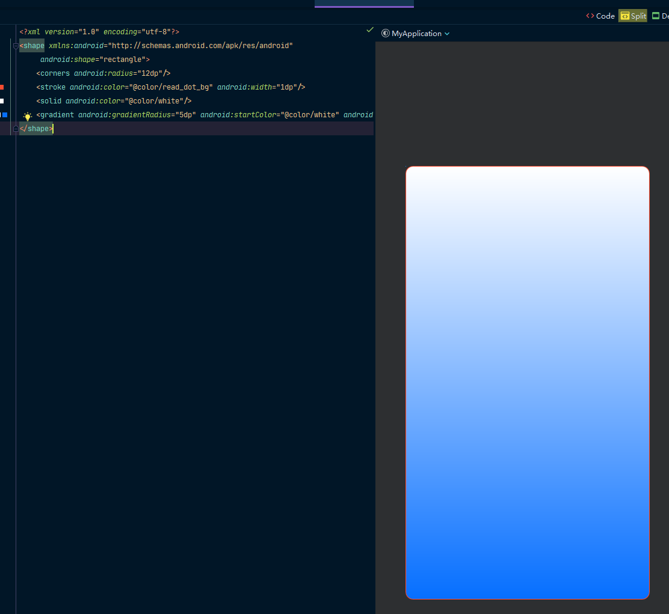Screen dimensions: 669x614
Task: Toggle fold marker at closing shape tag
Action: (16, 129)
